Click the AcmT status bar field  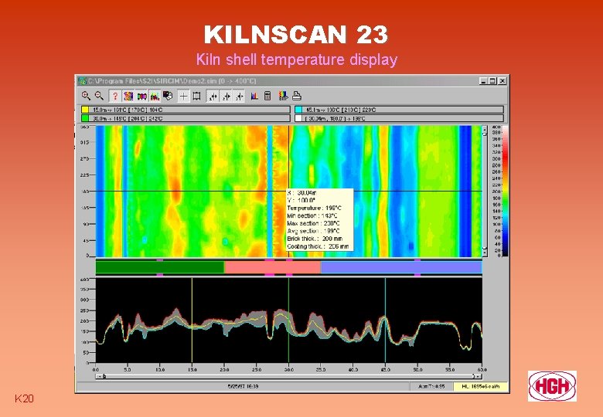pyautogui.click(x=431, y=387)
